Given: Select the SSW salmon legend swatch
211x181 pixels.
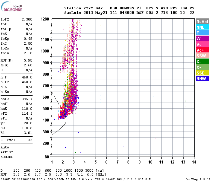Looking at the screenshot, I should click(203, 56).
